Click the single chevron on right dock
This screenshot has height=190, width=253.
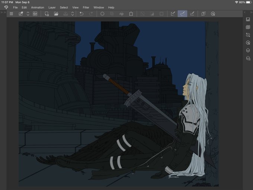pos(245,12)
